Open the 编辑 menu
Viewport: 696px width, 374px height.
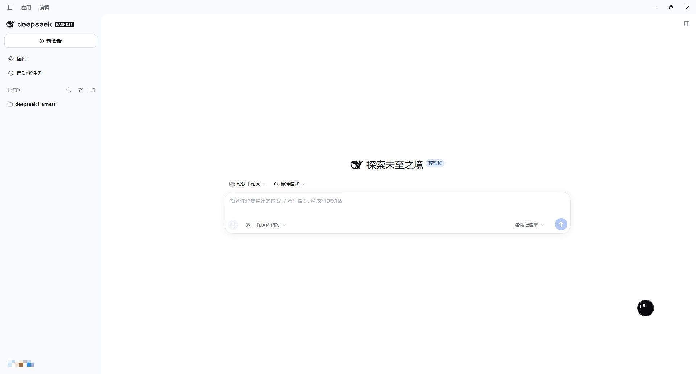point(44,8)
